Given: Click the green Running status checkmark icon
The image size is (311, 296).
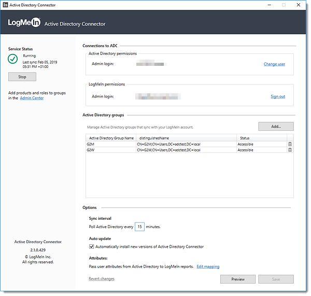Looking at the screenshot, I should click(13, 59).
